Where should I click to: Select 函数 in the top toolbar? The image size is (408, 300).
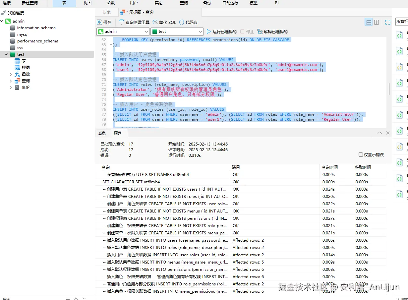pos(111,3)
